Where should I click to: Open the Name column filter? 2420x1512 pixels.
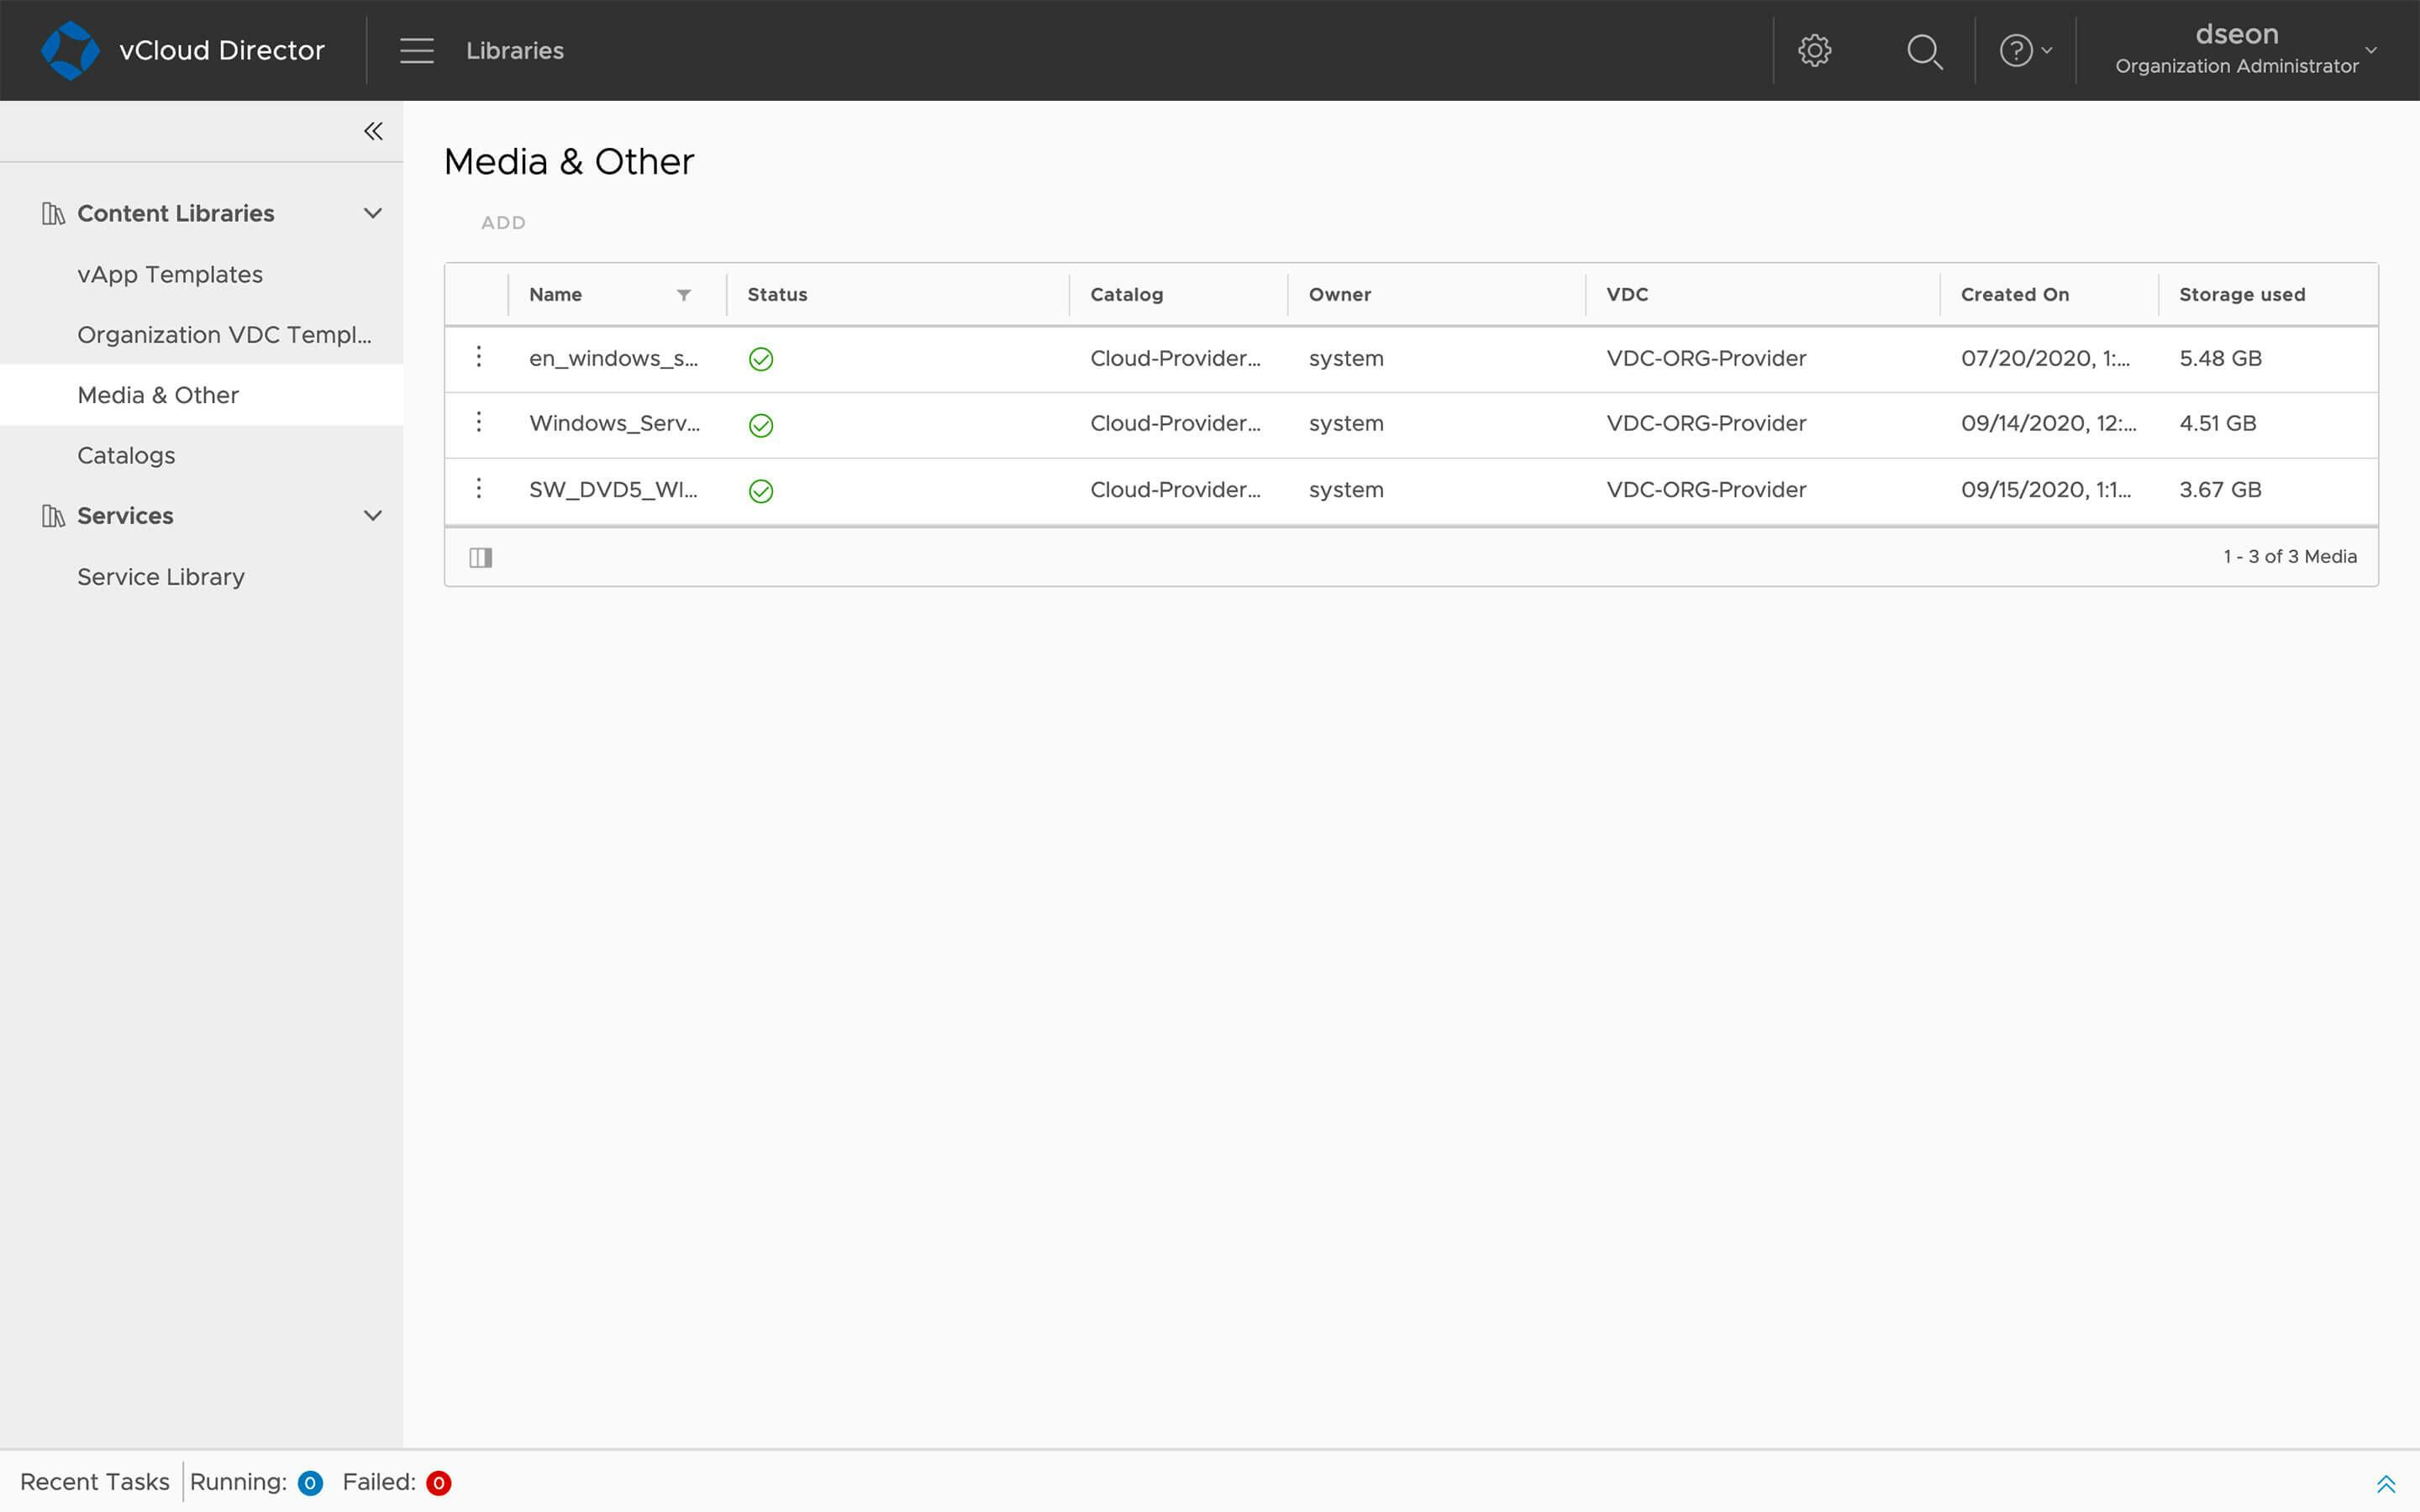(685, 294)
